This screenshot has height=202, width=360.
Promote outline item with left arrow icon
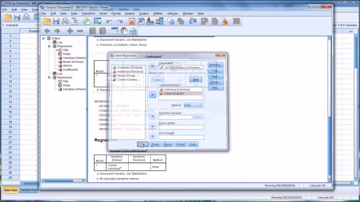click(x=47, y=31)
